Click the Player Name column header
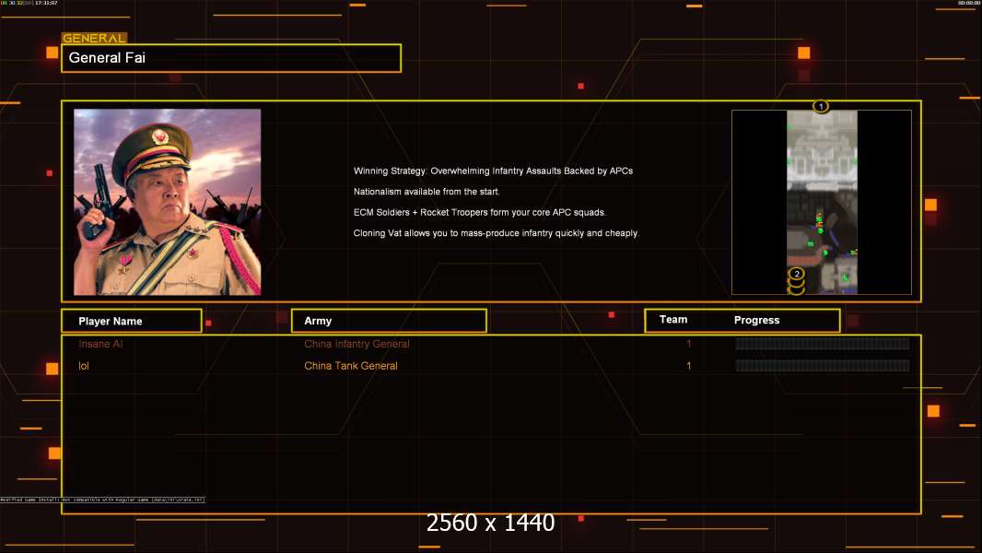The width and height of the screenshot is (982, 553). 132,321
